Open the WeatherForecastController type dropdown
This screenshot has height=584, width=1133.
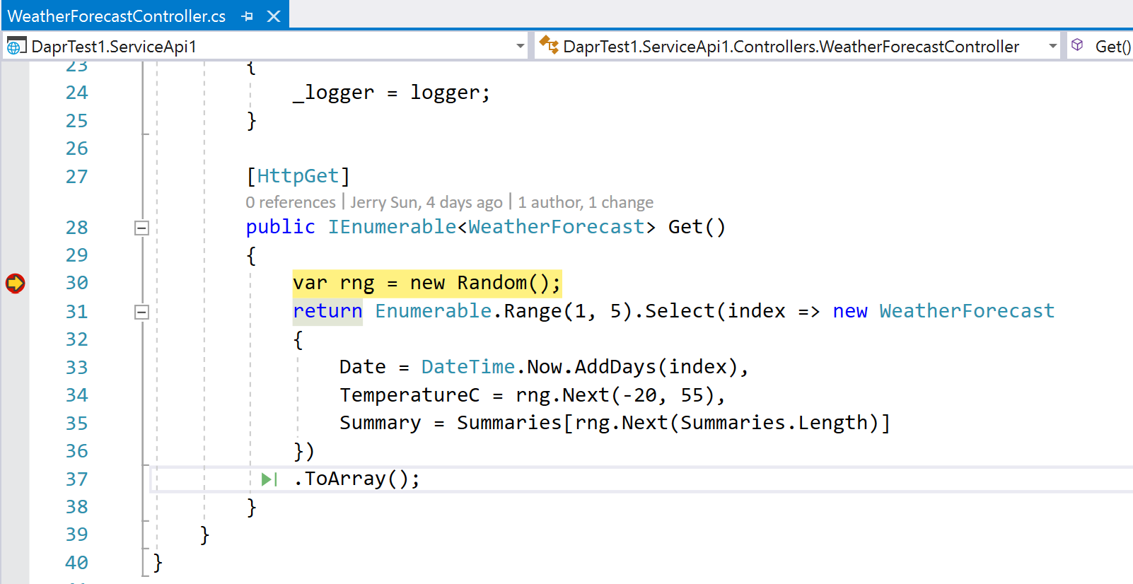1052,46
